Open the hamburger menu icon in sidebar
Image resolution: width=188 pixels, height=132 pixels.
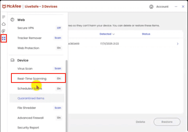point(4,17)
